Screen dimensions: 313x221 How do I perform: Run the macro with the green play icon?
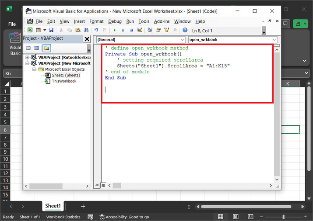115,30
